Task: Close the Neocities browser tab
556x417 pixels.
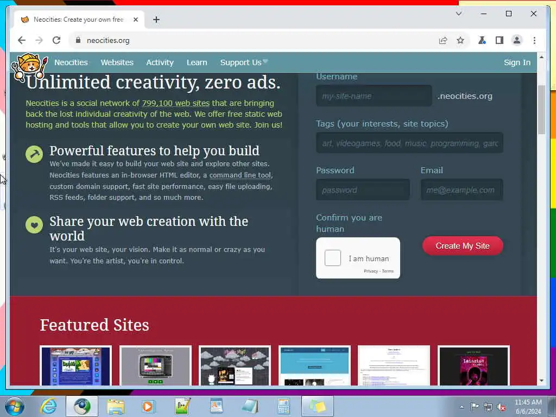Action: [136, 20]
